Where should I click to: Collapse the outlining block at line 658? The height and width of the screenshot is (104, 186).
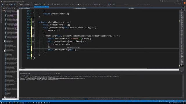click(x=33, y=28)
